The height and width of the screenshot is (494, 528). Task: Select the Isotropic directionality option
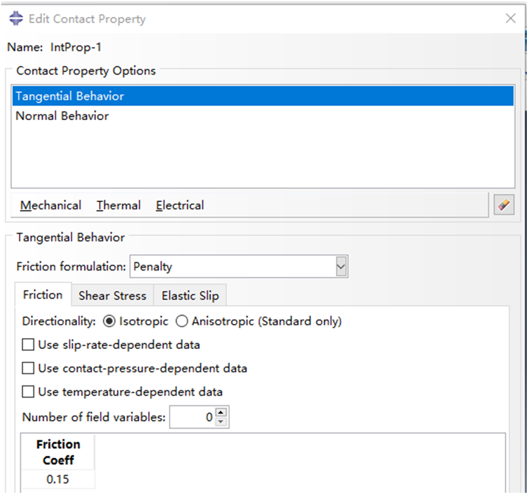pos(109,321)
